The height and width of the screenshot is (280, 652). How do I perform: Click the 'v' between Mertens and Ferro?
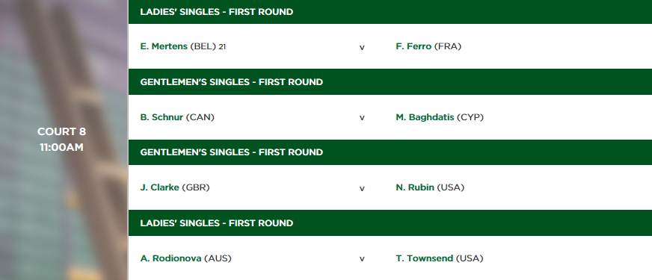[x=362, y=47]
